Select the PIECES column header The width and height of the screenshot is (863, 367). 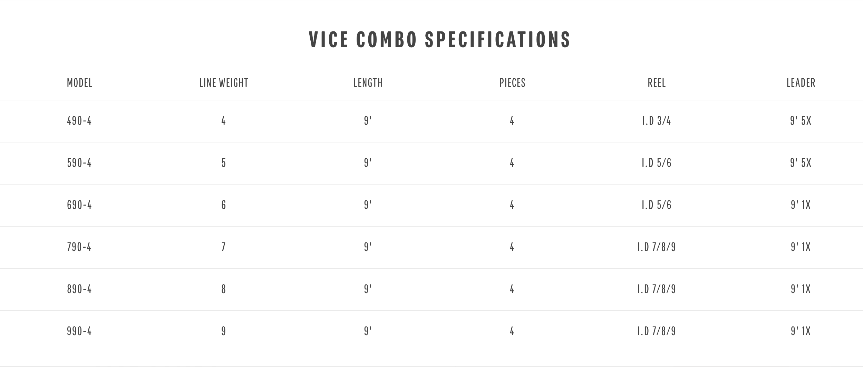click(512, 83)
